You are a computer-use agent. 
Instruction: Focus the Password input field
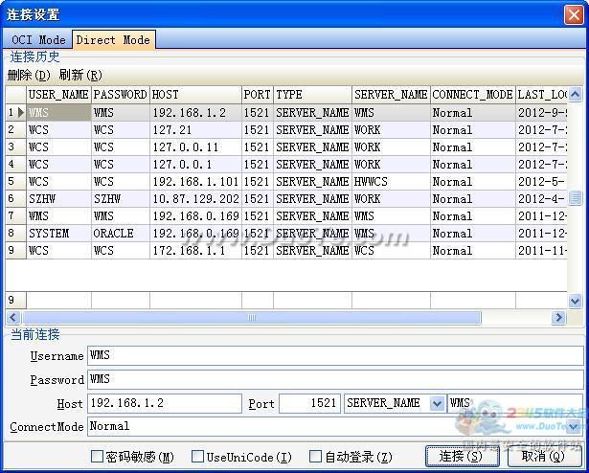pyautogui.click(x=335, y=379)
